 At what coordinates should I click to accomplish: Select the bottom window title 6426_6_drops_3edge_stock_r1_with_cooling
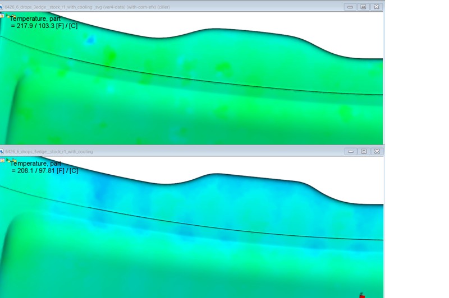pos(49,151)
